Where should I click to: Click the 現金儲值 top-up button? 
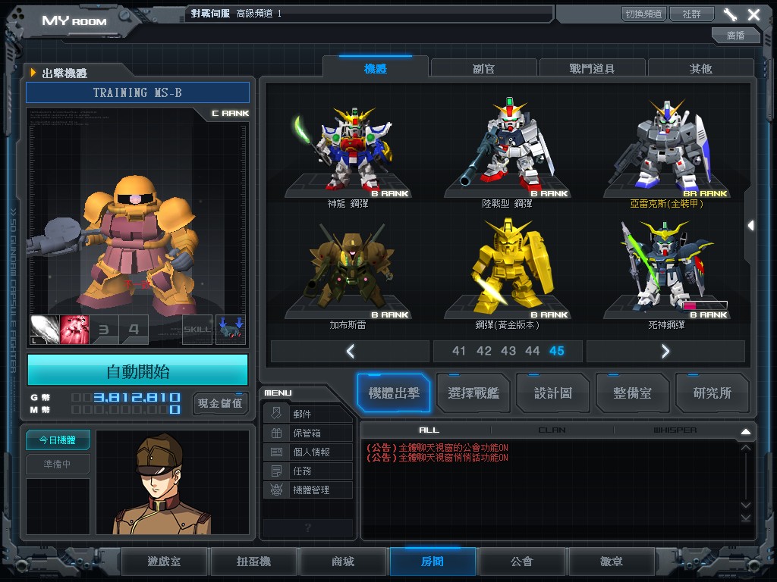tap(220, 403)
